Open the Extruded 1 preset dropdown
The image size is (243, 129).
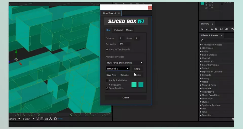pyautogui.click(x=118, y=69)
